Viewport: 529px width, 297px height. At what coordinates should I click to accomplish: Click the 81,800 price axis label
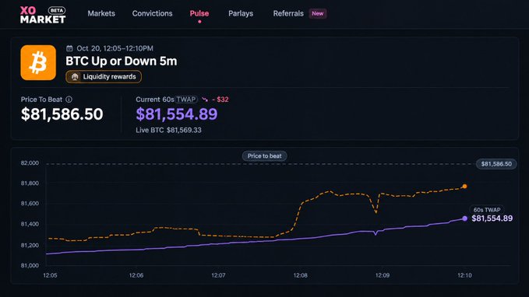(x=30, y=183)
